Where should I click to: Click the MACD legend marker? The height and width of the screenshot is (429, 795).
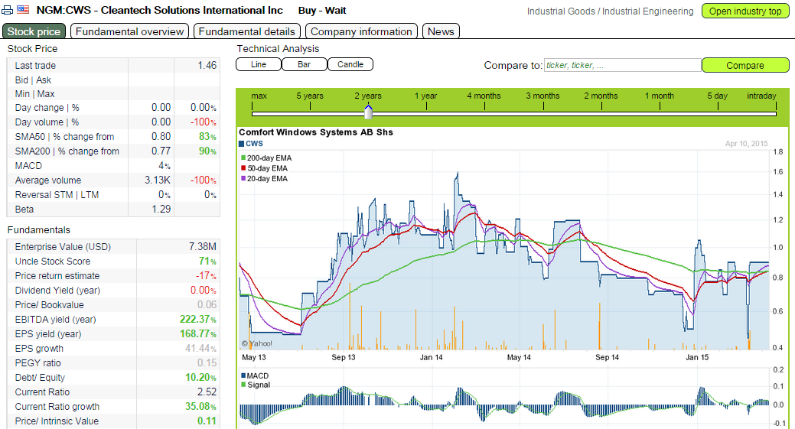click(243, 375)
